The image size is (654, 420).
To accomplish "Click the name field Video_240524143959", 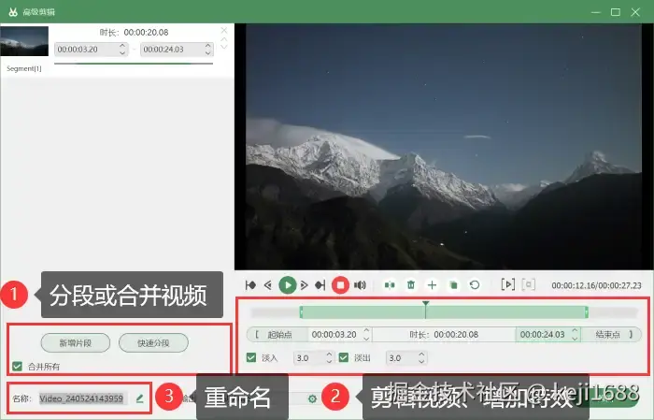I will coord(81,398).
